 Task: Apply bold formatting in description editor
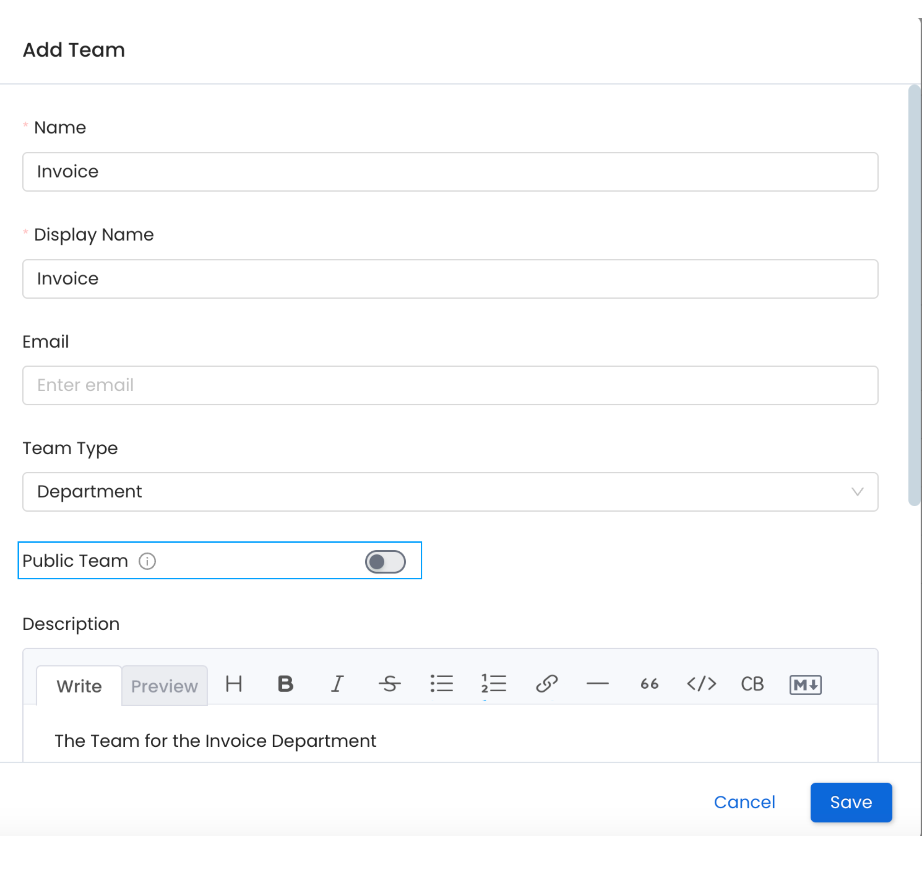point(285,684)
